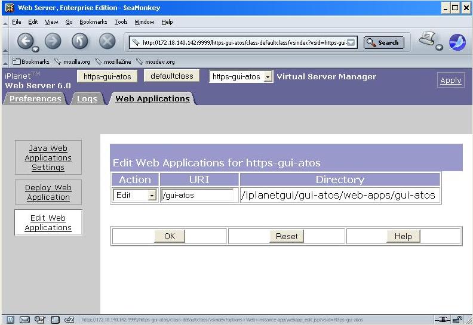
Task: Open Composer from the status bar icon
Action: [x=40, y=320]
